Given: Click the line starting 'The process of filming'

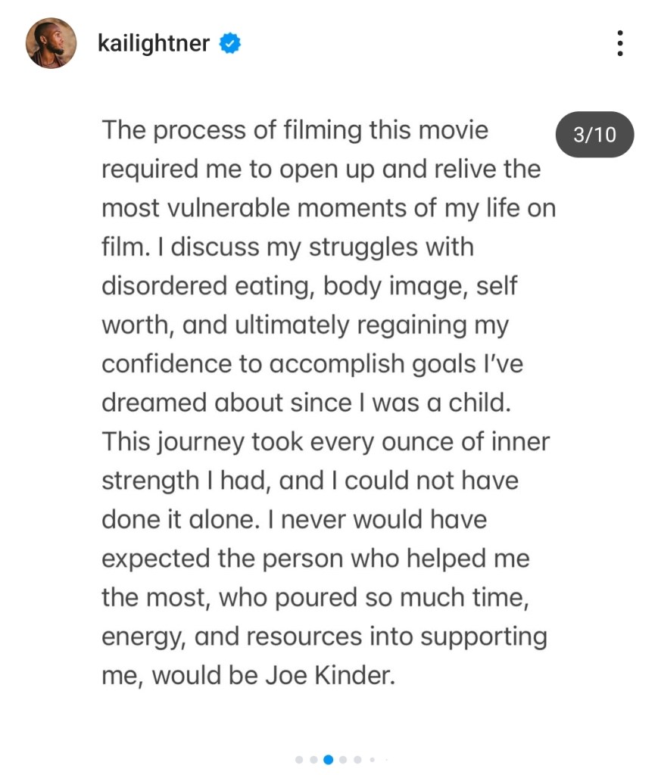Looking at the screenshot, I should (295, 130).
